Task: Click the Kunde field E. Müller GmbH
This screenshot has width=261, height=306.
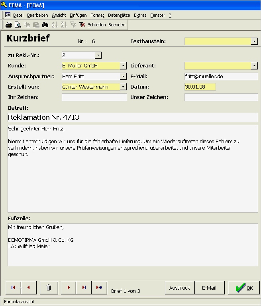Action: tap(91, 66)
